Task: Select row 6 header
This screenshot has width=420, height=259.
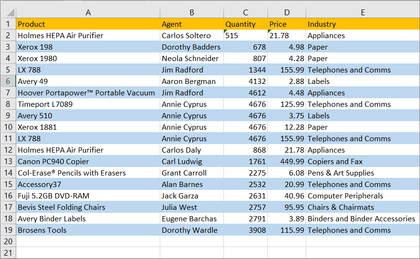Action: pyautogui.click(x=8, y=81)
